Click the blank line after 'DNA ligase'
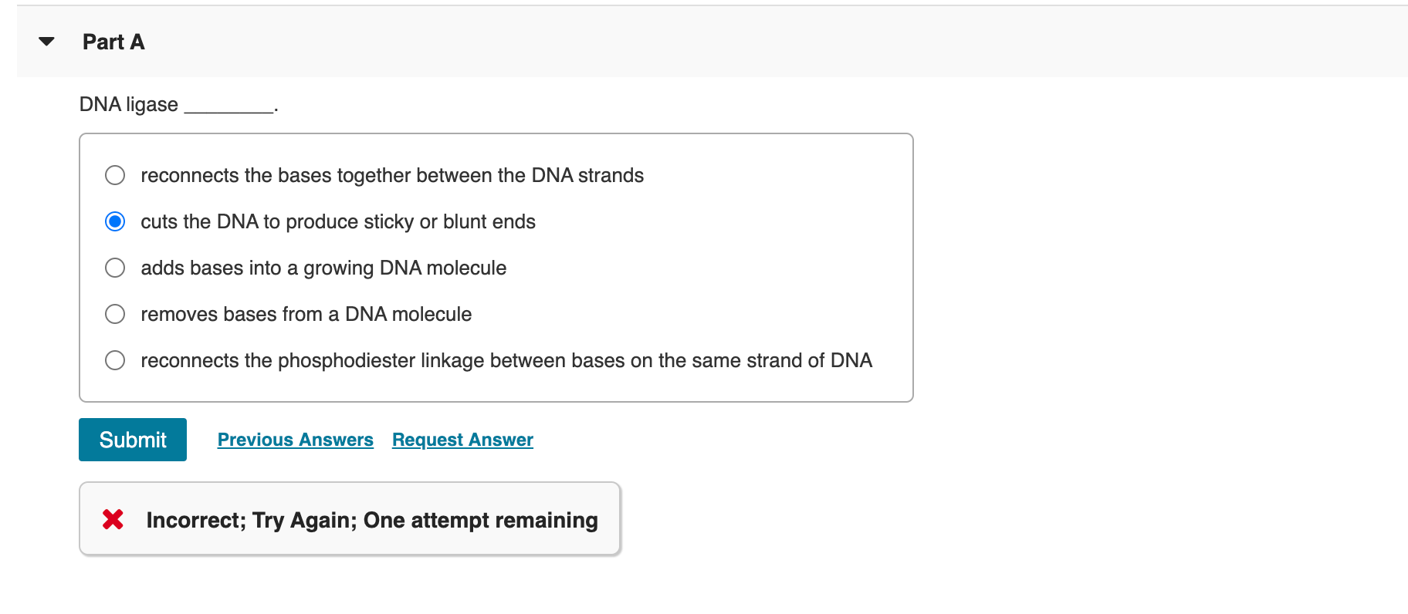 [x=229, y=106]
